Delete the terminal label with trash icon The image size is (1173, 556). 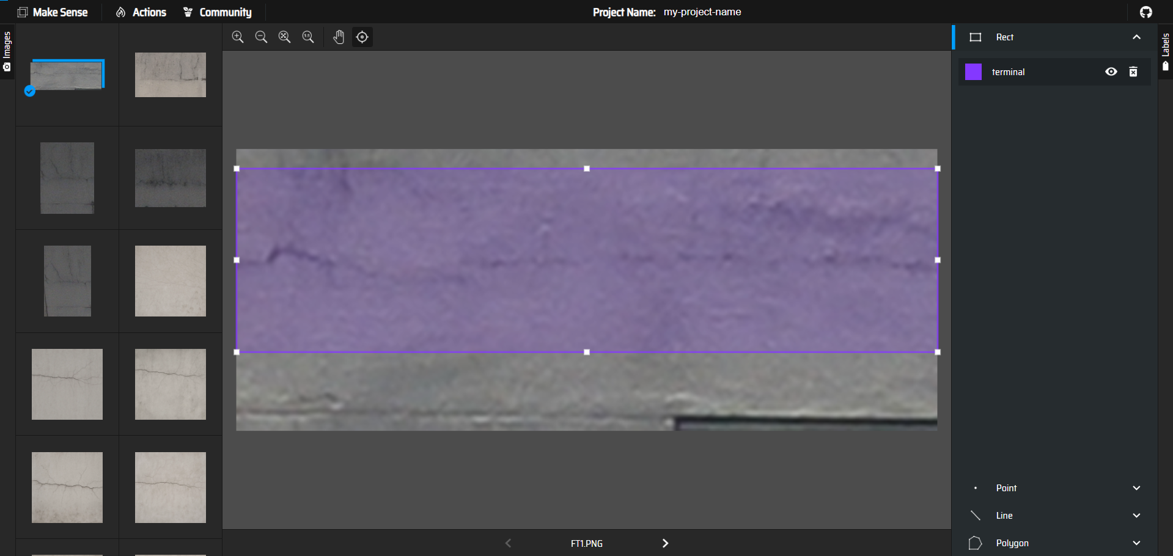1133,72
